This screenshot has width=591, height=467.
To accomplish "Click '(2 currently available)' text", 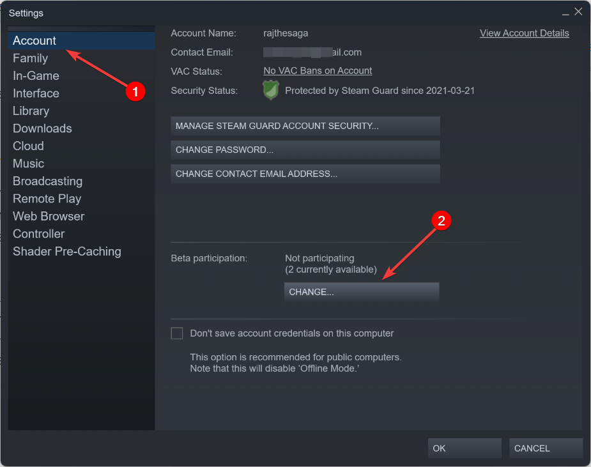I will click(331, 270).
